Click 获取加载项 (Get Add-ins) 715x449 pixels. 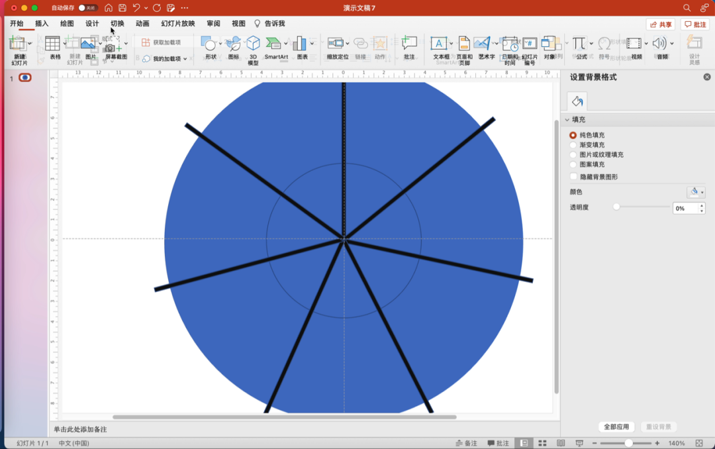pyautogui.click(x=162, y=42)
